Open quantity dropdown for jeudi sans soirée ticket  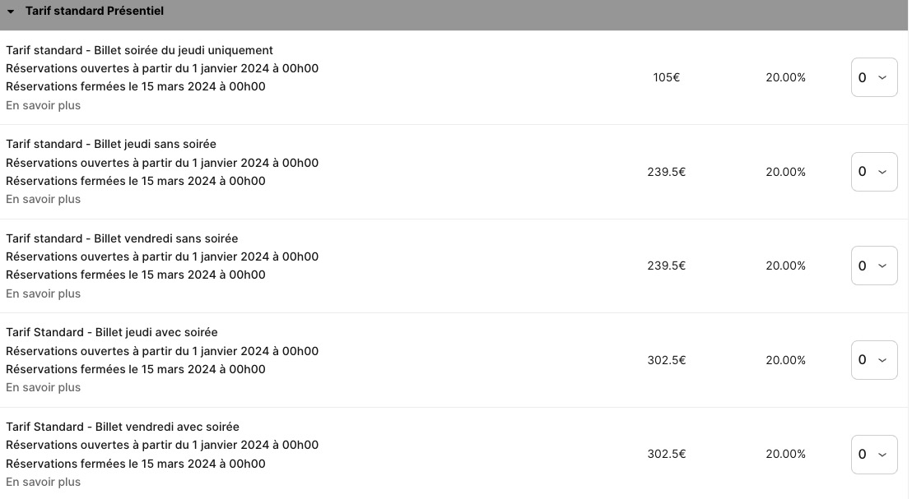[x=873, y=172]
